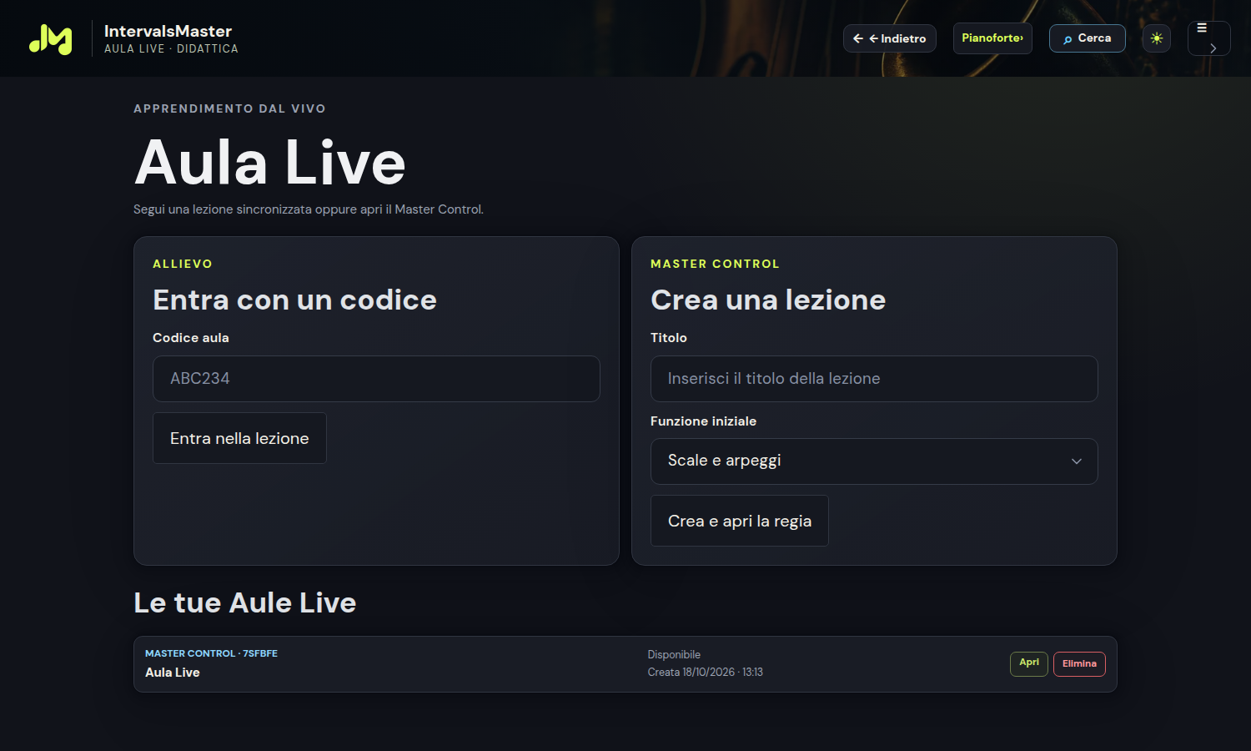
Task: Click the Crea una lezione heading
Action: [x=768, y=300]
